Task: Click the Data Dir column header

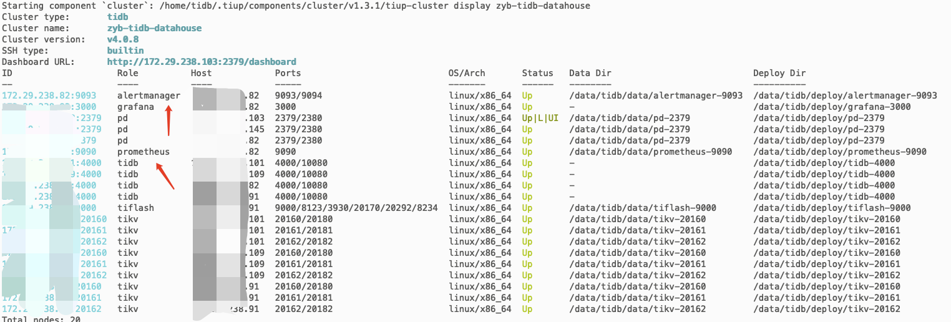Action: coord(590,73)
